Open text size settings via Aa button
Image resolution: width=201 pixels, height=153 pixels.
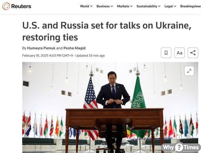tap(180, 53)
